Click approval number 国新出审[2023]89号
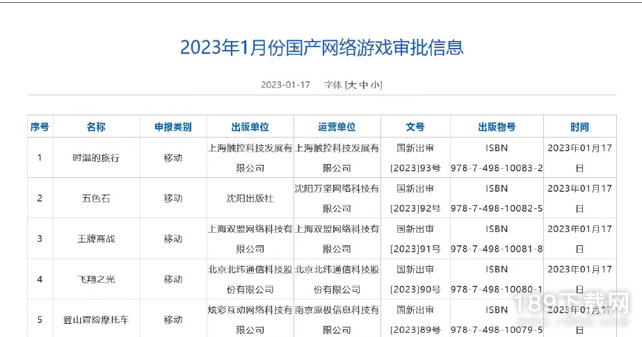Viewport: 642px width, 337px height. click(x=415, y=320)
